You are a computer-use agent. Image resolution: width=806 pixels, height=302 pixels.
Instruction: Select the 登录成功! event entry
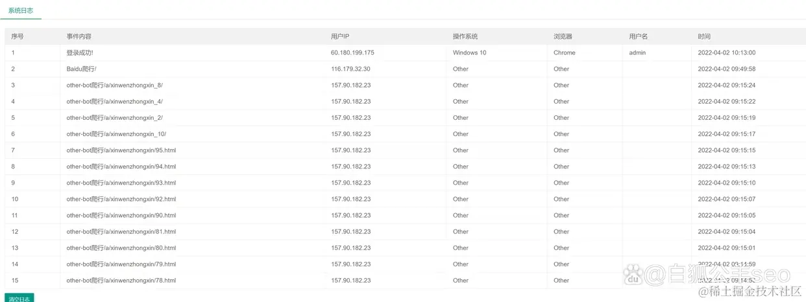point(80,52)
